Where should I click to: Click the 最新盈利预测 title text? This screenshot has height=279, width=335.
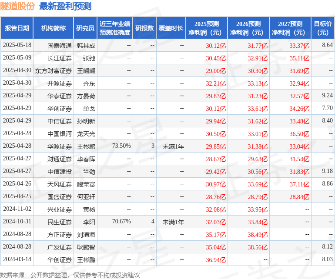point(65,6)
